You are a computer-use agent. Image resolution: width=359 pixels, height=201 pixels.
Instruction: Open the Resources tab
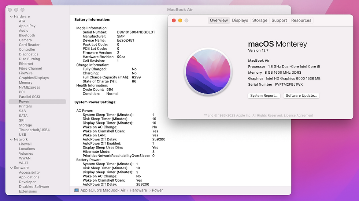pos(301,20)
